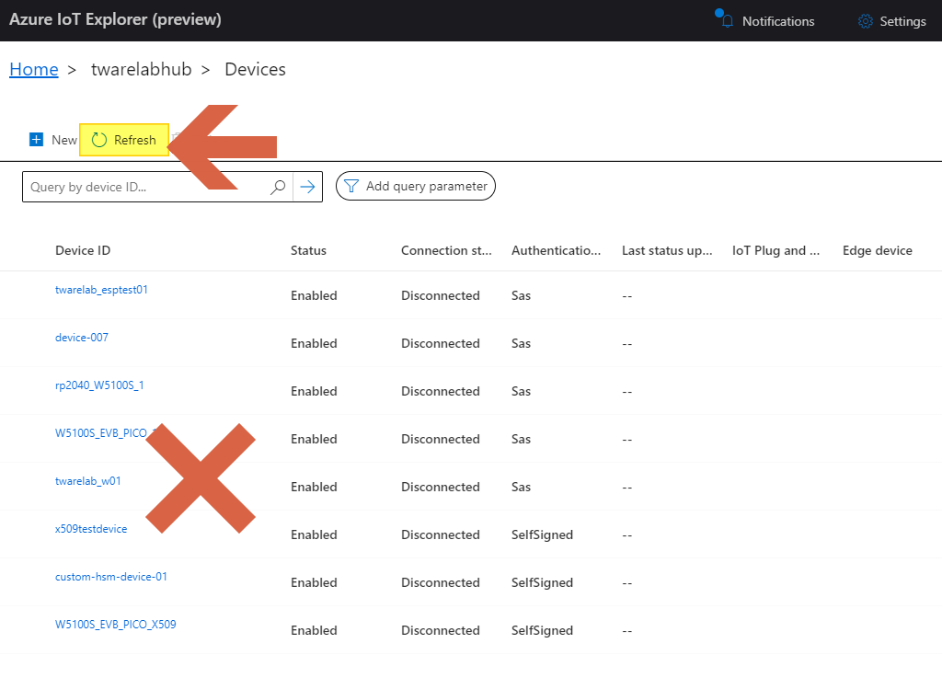The image size is (942, 678).
Task: Click the blue plus New icon
Action: pyautogui.click(x=36, y=140)
